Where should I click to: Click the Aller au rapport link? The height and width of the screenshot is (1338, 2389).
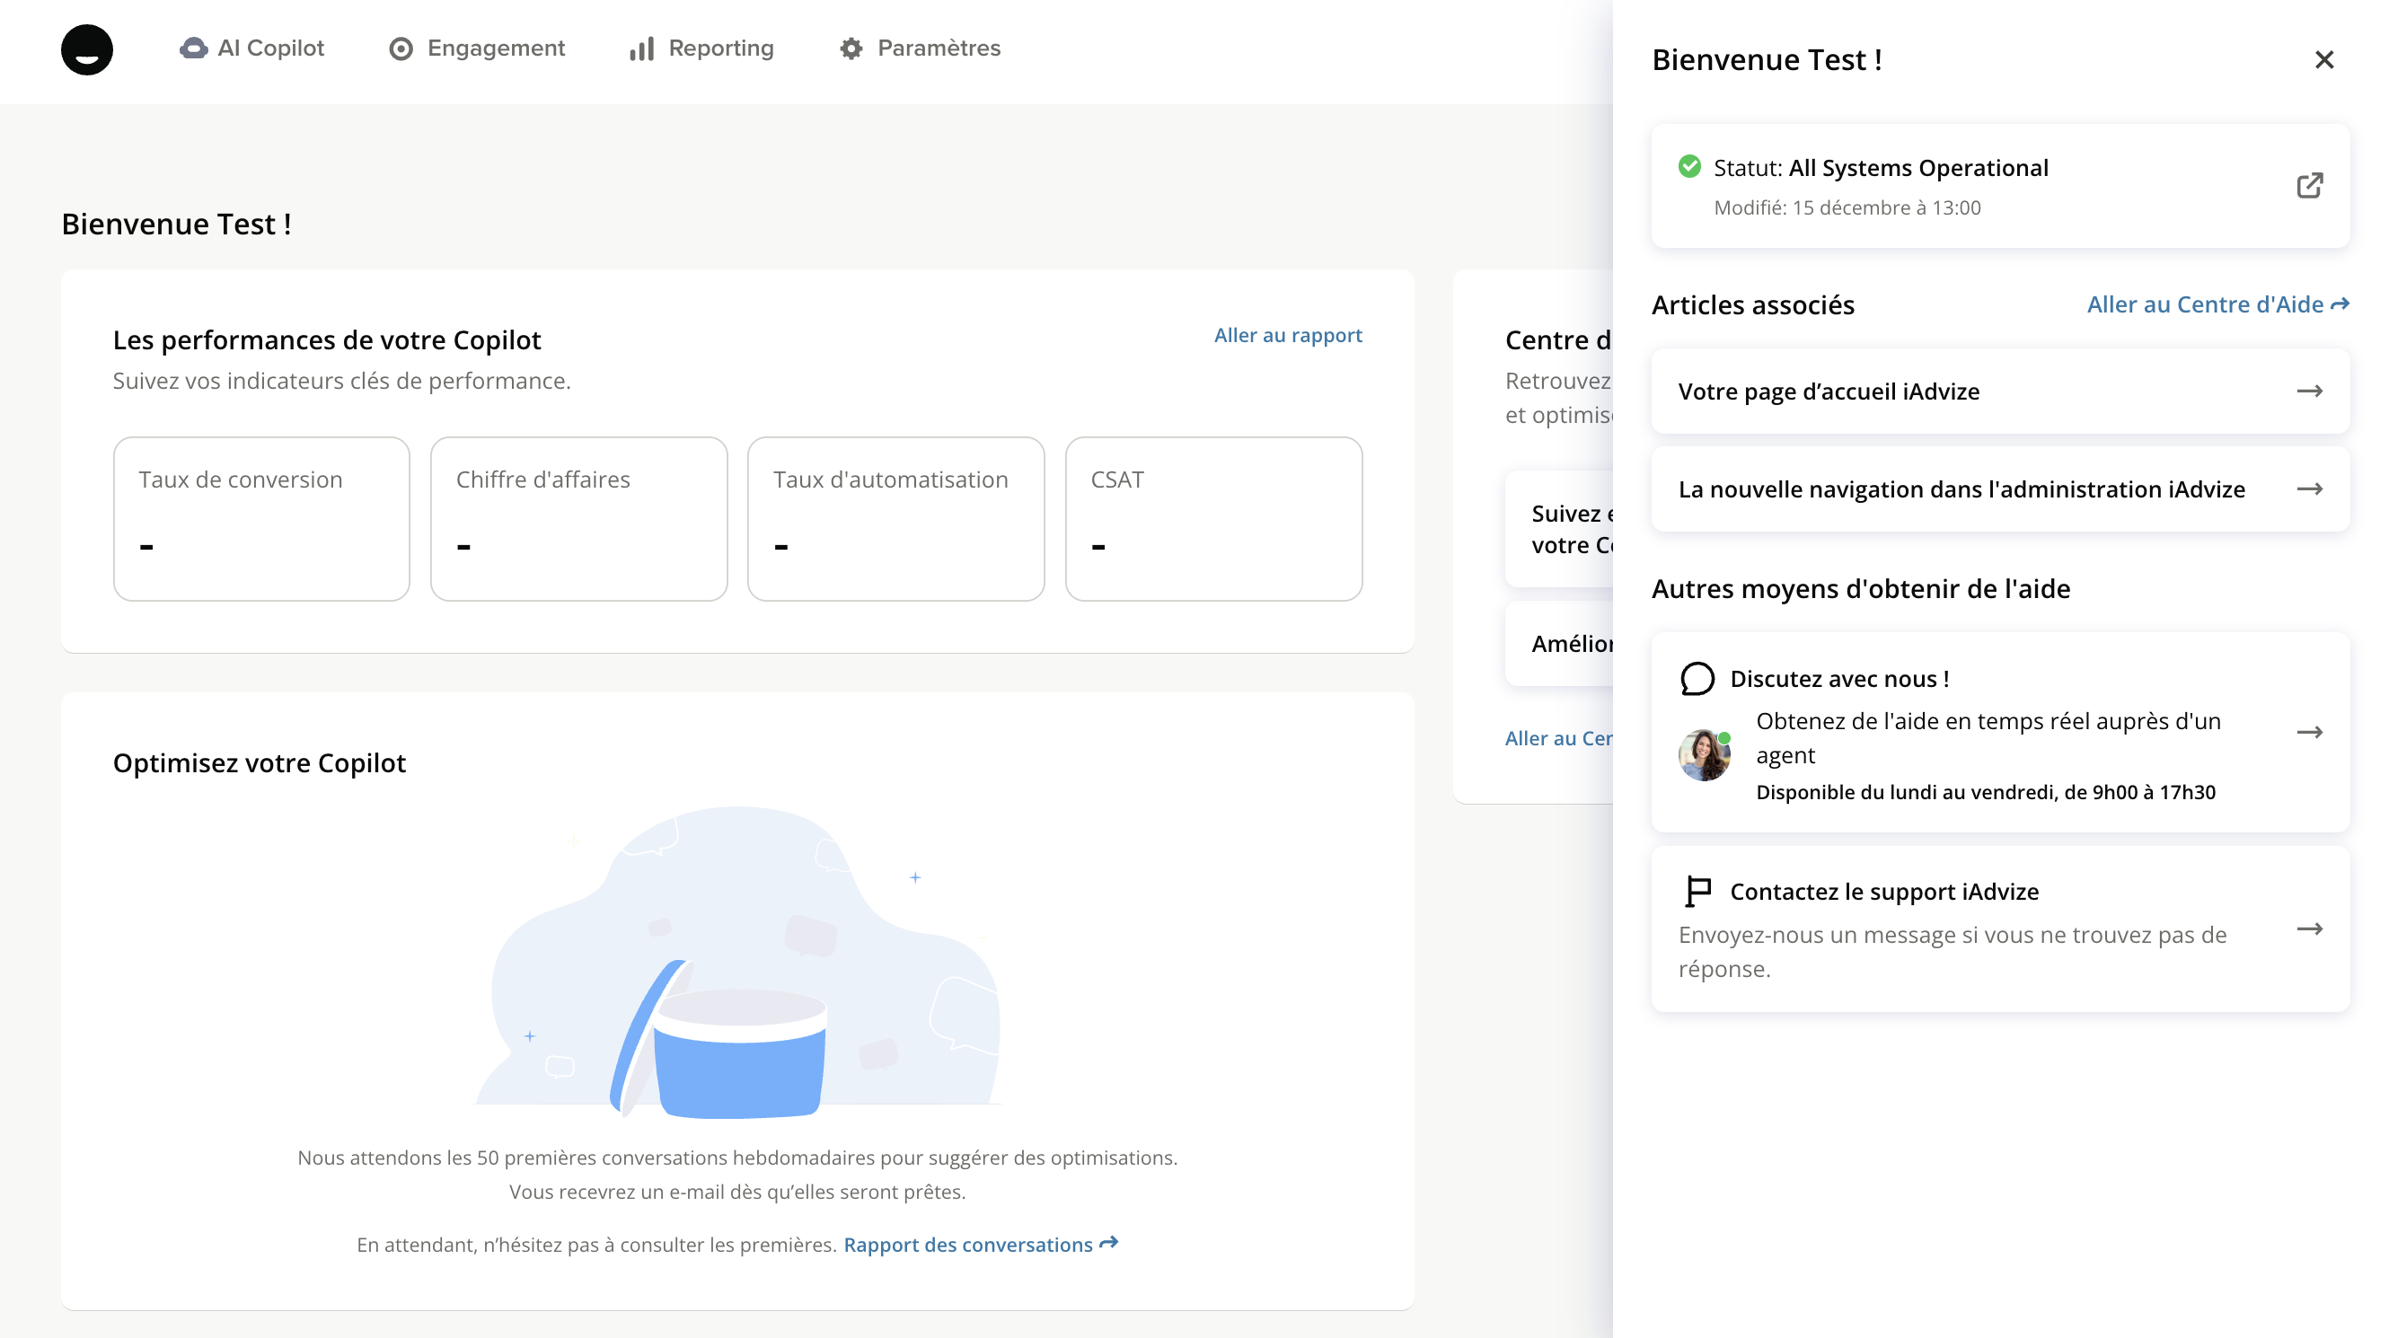(x=1288, y=335)
